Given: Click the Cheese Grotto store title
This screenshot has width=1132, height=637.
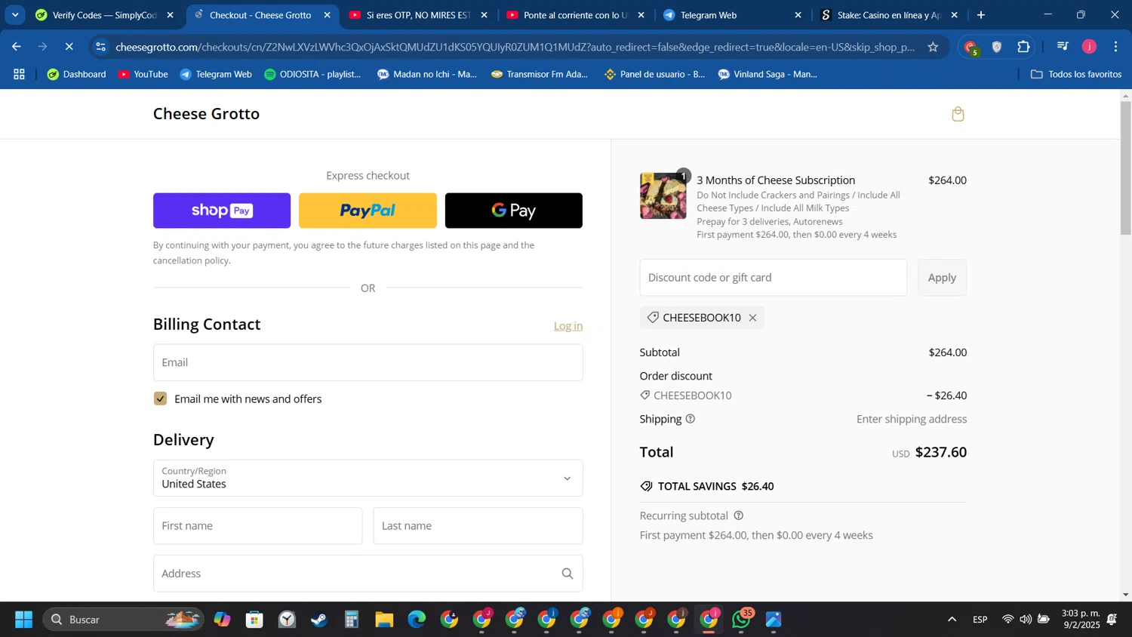Looking at the screenshot, I should pos(206,114).
